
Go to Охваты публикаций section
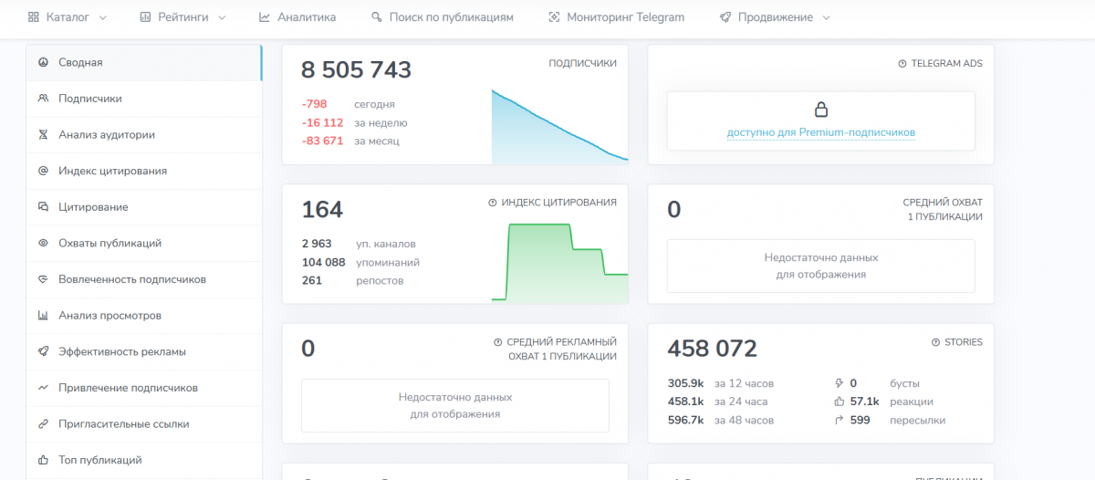point(143,244)
